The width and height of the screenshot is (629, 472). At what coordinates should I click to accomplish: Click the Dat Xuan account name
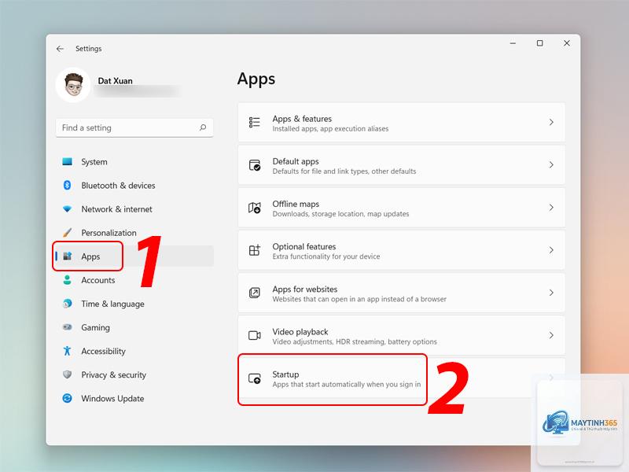[x=115, y=81]
